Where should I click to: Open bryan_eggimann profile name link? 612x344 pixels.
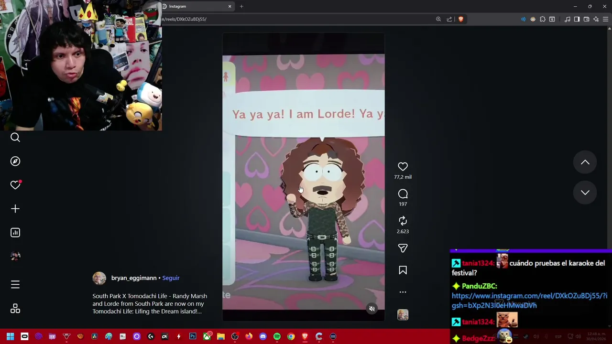click(134, 278)
